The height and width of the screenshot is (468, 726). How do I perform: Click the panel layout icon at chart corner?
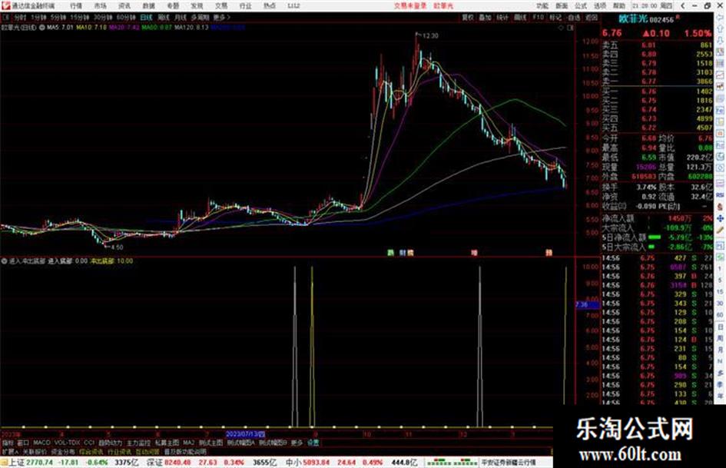(x=570, y=28)
